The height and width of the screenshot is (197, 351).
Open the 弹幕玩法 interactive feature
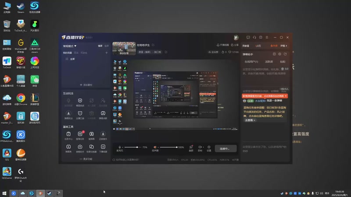68,115
